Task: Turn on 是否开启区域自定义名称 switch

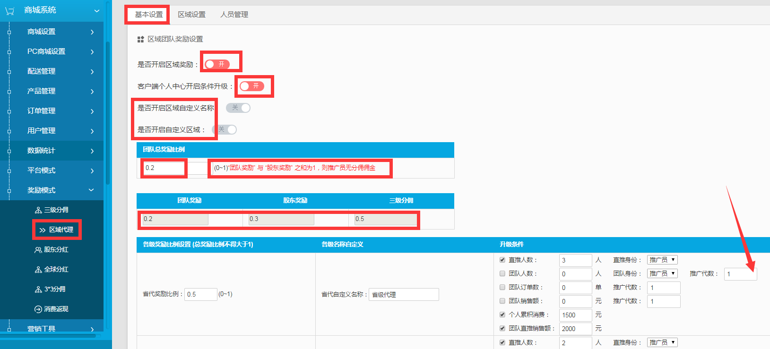Action: (x=238, y=108)
